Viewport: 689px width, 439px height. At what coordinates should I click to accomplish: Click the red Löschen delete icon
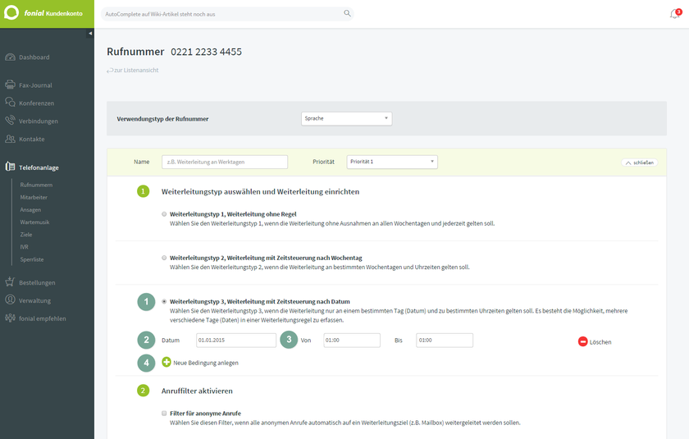582,341
